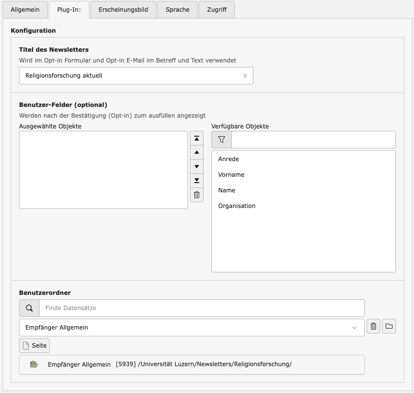Open the Erscheinungsbild tab

click(123, 10)
